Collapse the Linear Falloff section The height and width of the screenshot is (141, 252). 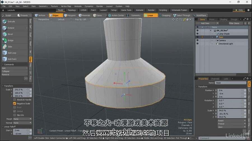coord(3,127)
